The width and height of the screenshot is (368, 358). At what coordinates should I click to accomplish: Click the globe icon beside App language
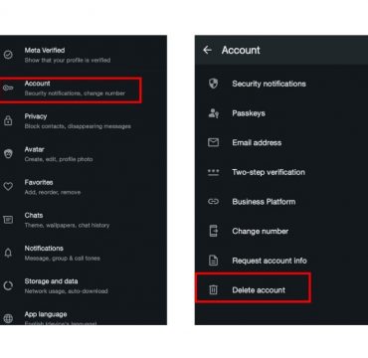tap(8, 318)
